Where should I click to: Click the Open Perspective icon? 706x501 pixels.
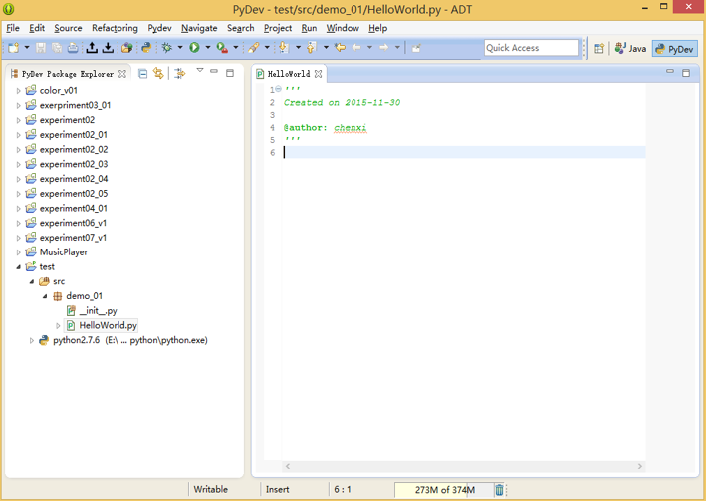[599, 48]
